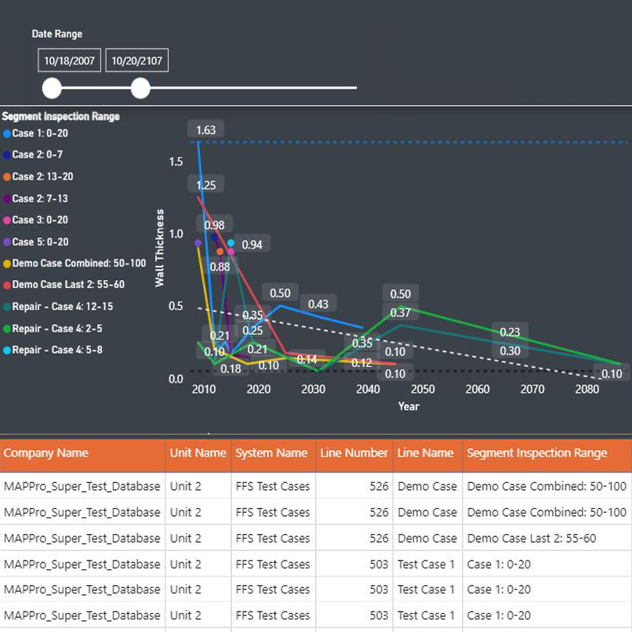Screen dimensions: 632x632
Task: Select the Demo Case row for line 526
Action: coord(314,486)
